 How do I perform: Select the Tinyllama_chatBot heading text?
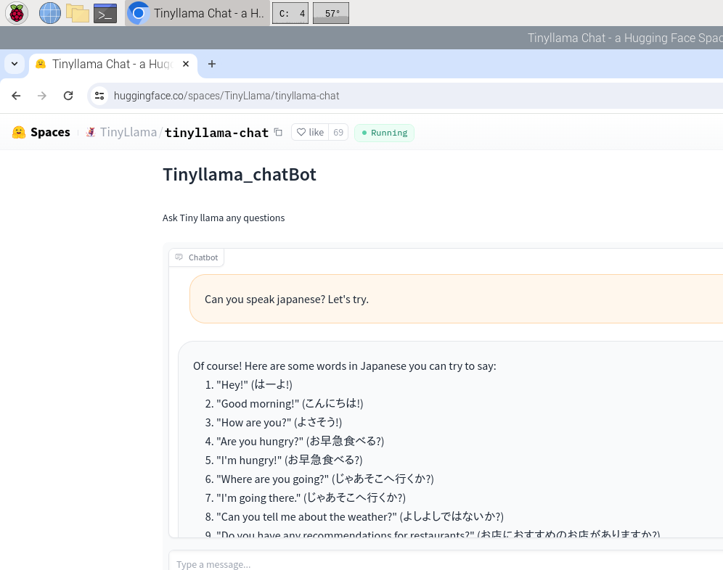[x=240, y=175]
